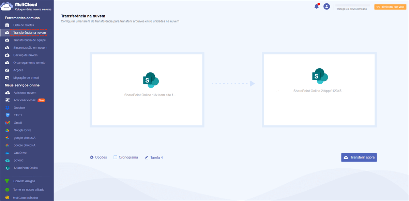This screenshot has width=409, height=201.
Task: Click the MultCloud clássico icon
Action: [x=7, y=198]
